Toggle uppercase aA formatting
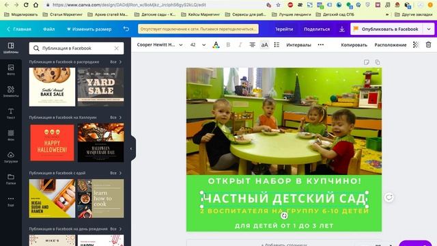 [264, 44]
